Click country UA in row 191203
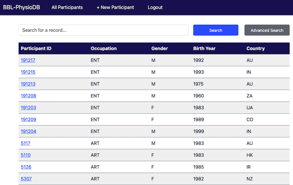 click(250, 108)
